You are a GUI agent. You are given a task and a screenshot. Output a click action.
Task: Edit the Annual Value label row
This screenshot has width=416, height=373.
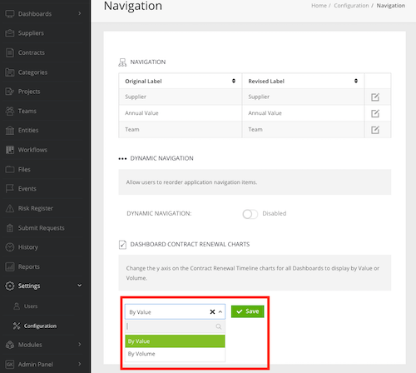(x=375, y=113)
